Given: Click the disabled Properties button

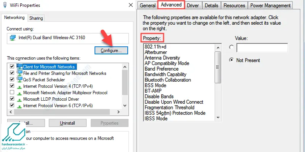Looking at the screenshot, I should (109, 123).
